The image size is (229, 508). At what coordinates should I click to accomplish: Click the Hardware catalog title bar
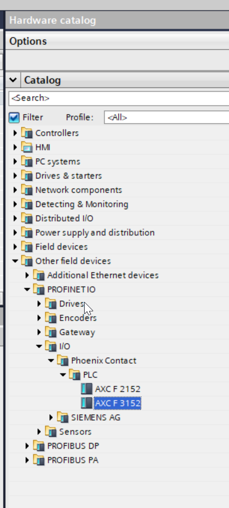[117, 20]
